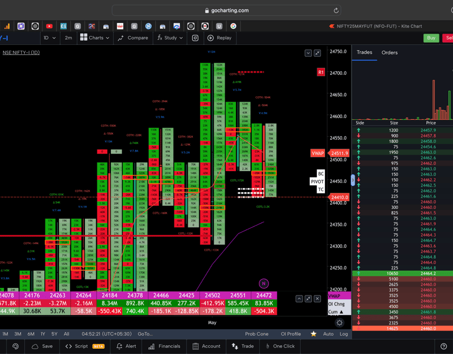
Task: Select Cum delta row in legend
Action: pyautogui.click(x=339, y=312)
